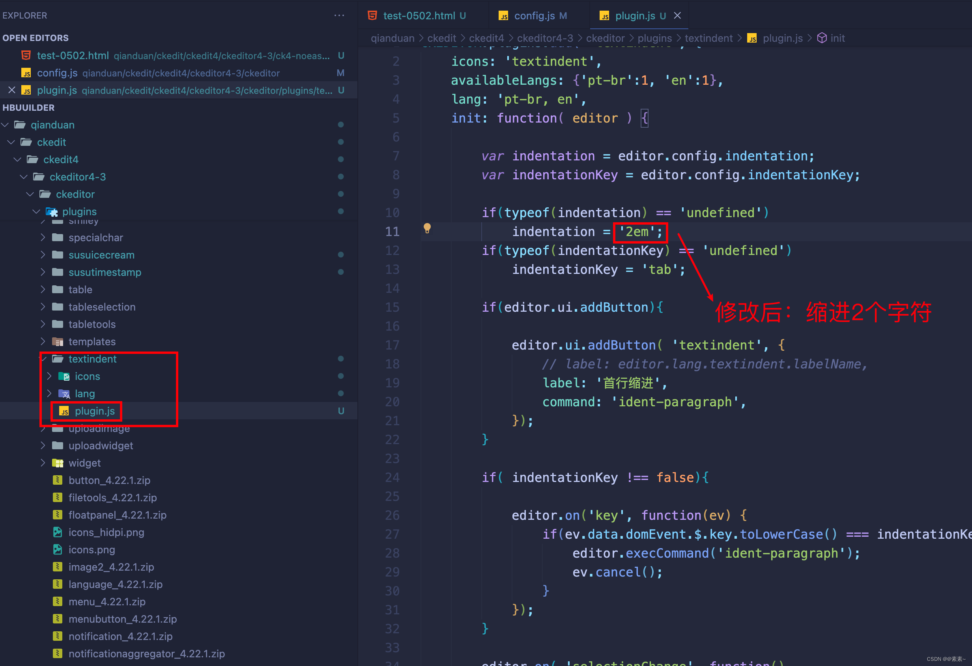Image resolution: width=972 pixels, height=666 pixels.
Task: Click HTML5 icon of test-0502.html entry
Action: [26, 56]
